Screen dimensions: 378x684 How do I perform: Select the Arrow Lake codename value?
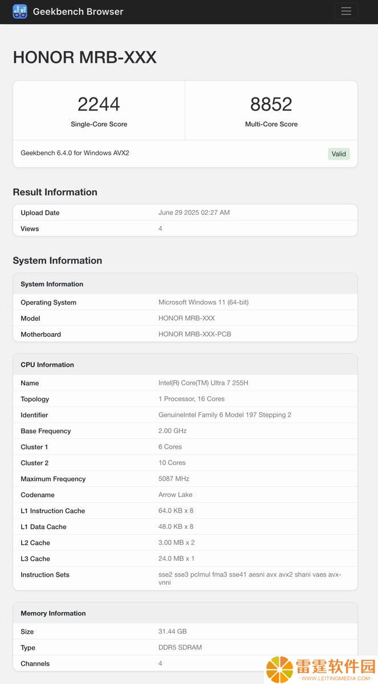(x=176, y=494)
